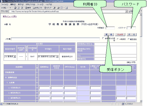
Task: Open the Media (メディア) toolbar button
Action: point(48,8)
